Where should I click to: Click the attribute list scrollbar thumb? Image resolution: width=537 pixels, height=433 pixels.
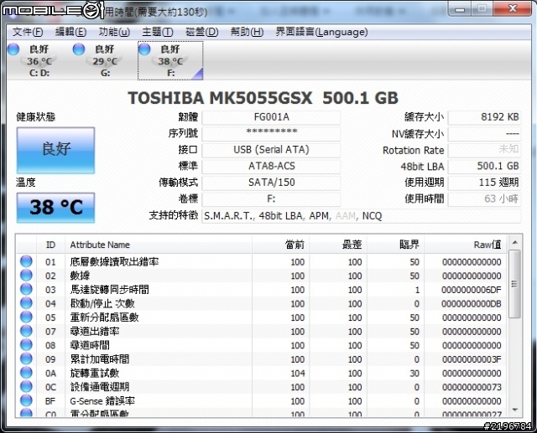pyautogui.click(x=514, y=284)
